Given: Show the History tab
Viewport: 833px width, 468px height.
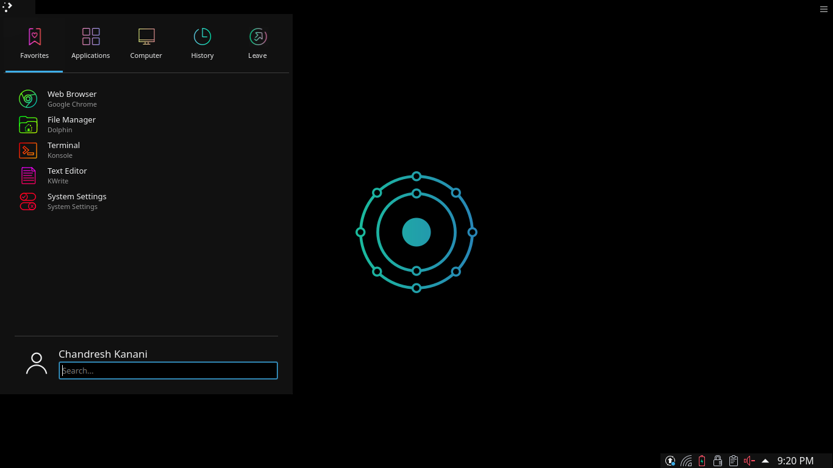Looking at the screenshot, I should point(202,44).
